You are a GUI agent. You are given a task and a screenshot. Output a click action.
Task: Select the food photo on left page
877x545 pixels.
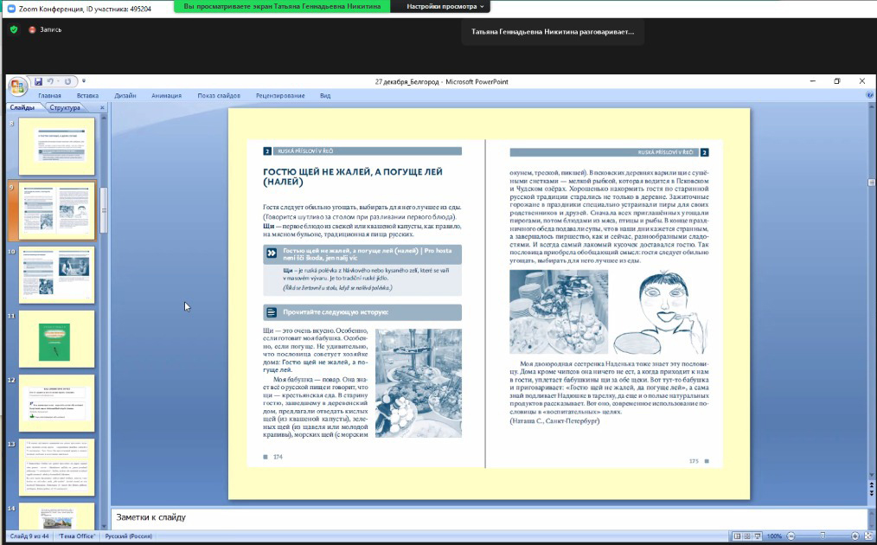point(419,382)
